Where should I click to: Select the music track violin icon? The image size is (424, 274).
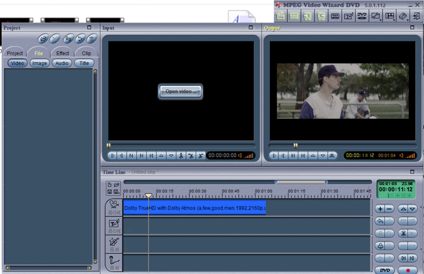point(114,241)
